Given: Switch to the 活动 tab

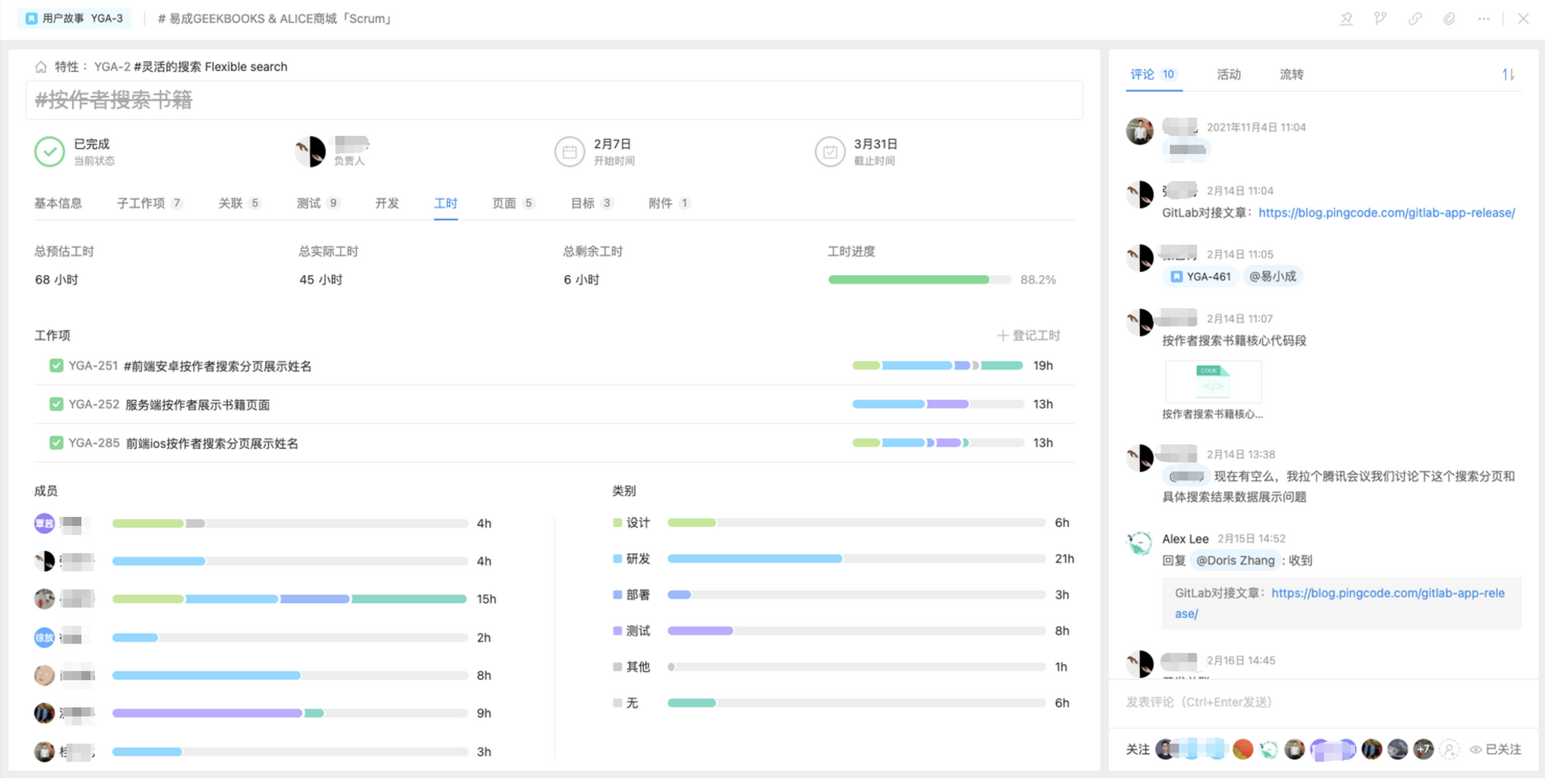Looking at the screenshot, I should (x=1228, y=74).
